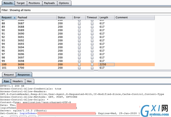Toggle Timeout checkbox for request 100
The height and width of the screenshot is (117, 171).
click(92, 64)
